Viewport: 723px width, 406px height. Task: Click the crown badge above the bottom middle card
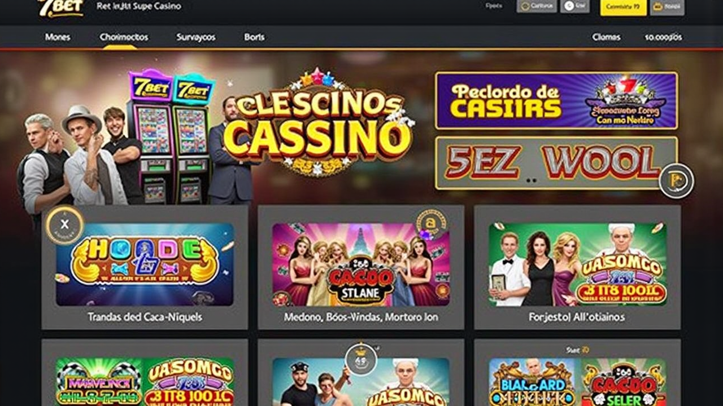point(361,359)
